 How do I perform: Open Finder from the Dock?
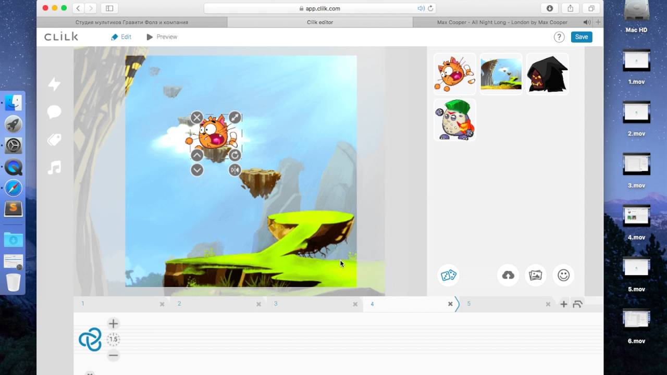(13, 103)
